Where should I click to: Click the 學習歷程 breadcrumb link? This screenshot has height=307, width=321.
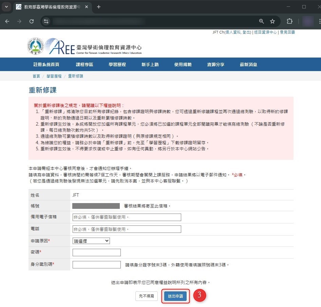(x=54, y=76)
